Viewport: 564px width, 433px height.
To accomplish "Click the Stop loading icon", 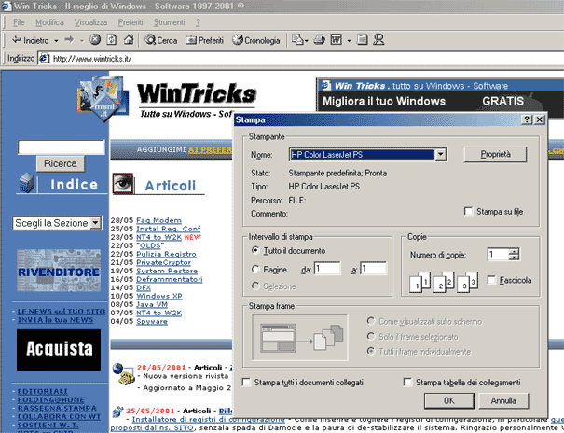I will (95, 39).
